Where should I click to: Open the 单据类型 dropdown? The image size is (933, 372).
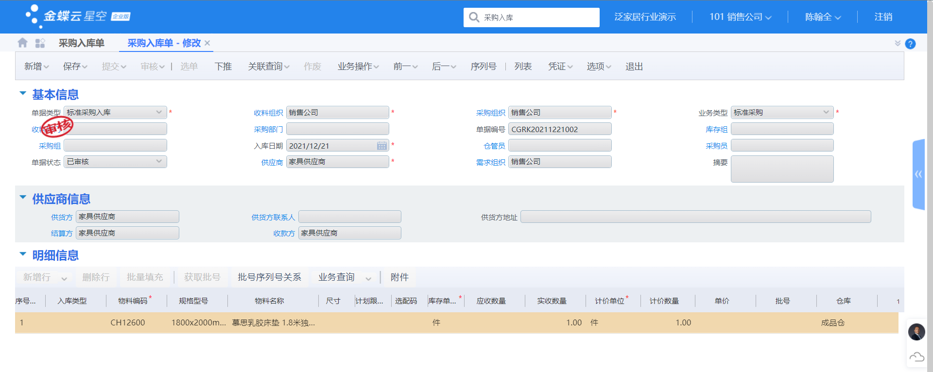(115, 112)
